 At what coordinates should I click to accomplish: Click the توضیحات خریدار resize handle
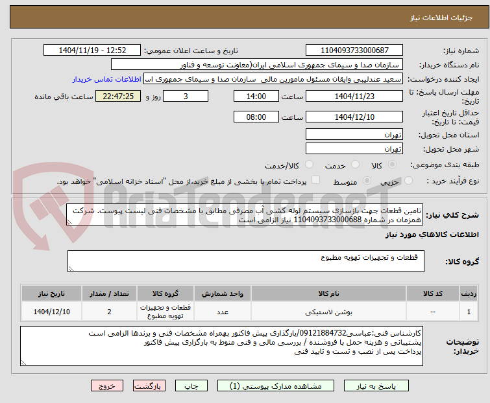point(23,363)
